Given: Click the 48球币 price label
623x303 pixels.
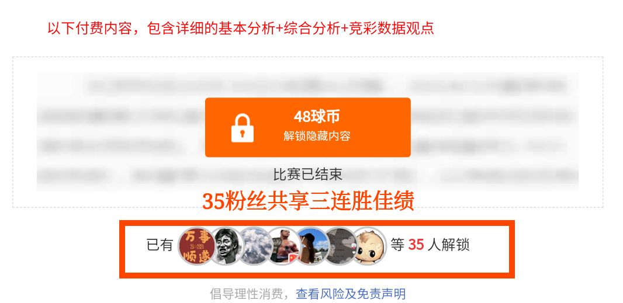Looking at the screenshot, I should click(317, 117).
